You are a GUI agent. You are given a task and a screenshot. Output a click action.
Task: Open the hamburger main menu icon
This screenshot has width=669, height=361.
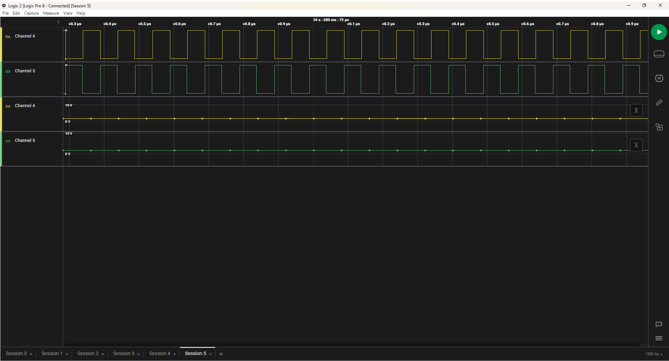pyautogui.click(x=659, y=338)
